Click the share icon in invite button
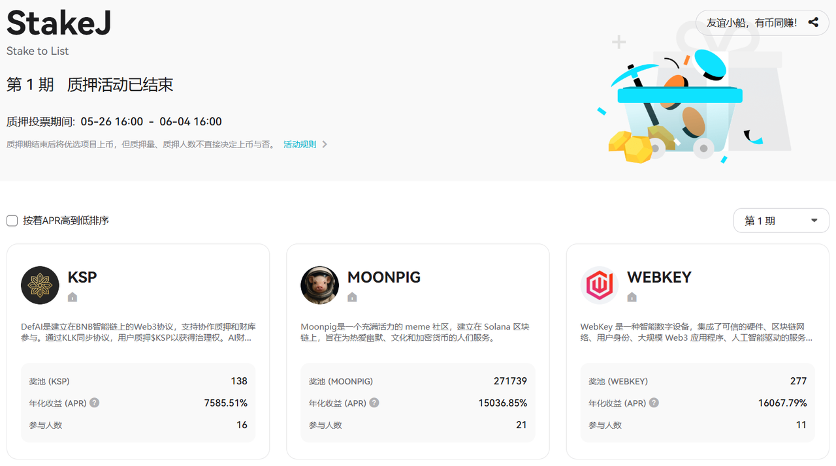This screenshot has height=466, width=836. click(x=813, y=22)
